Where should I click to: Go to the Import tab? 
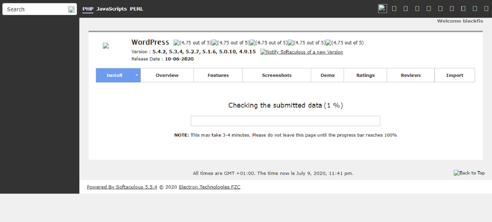click(454, 75)
